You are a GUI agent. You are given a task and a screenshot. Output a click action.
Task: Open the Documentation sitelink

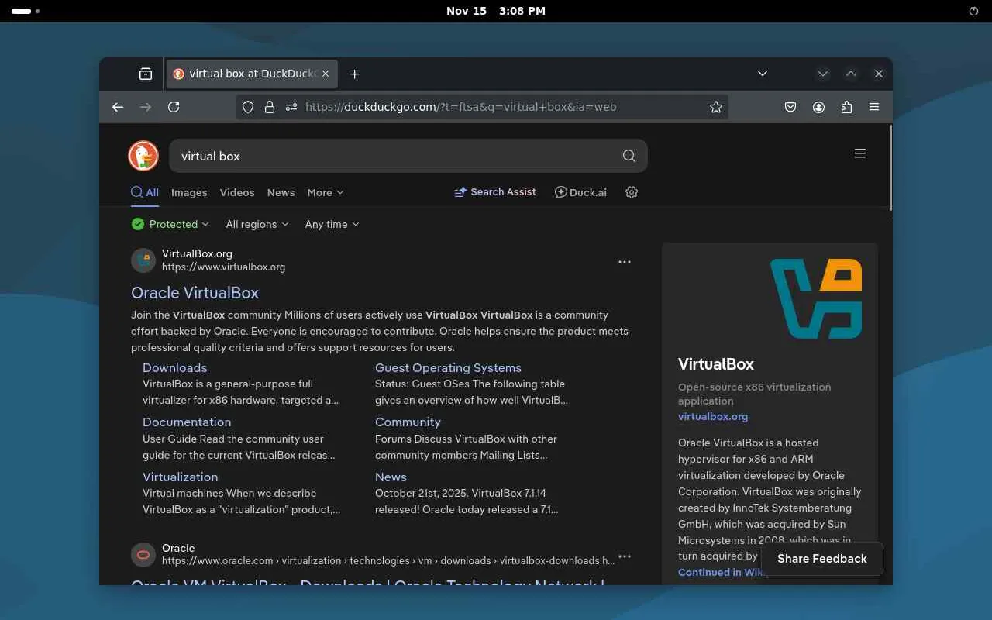[187, 422]
